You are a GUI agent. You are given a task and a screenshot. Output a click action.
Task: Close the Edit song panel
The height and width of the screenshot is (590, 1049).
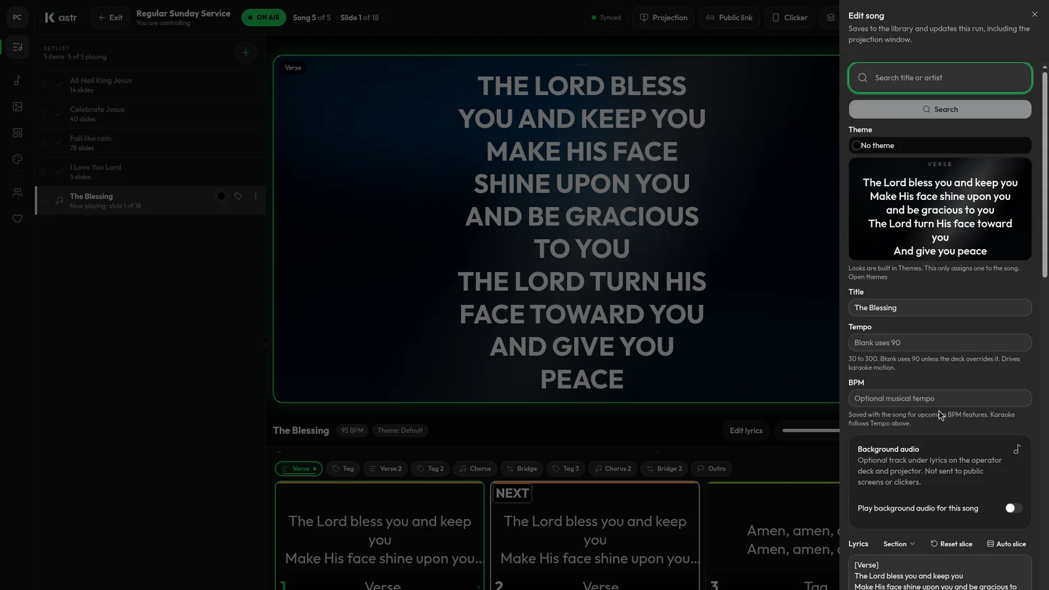pos(1035,14)
